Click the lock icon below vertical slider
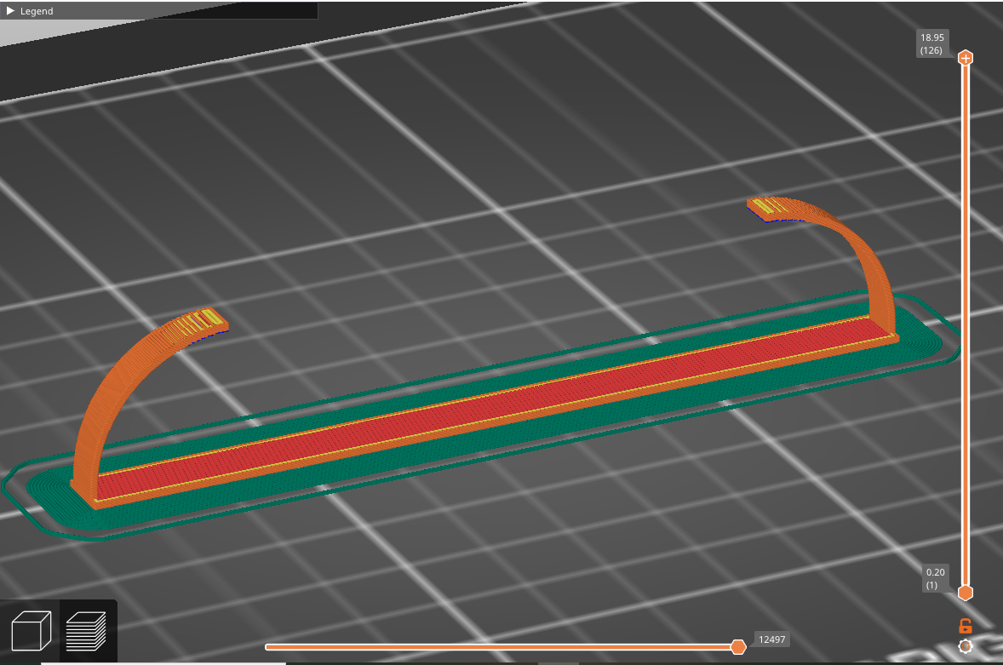1003x665 pixels. coord(965,626)
